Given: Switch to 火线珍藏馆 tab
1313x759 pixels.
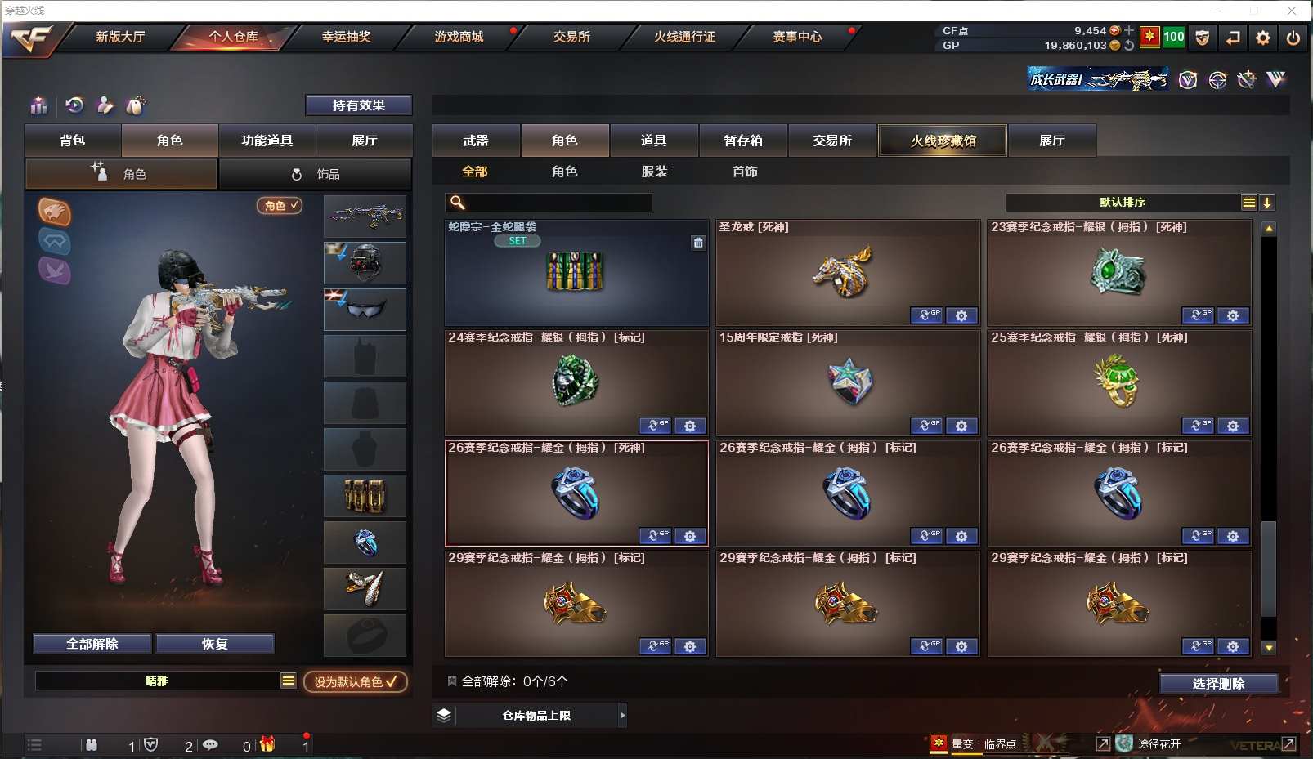Looking at the screenshot, I should click(943, 141).
